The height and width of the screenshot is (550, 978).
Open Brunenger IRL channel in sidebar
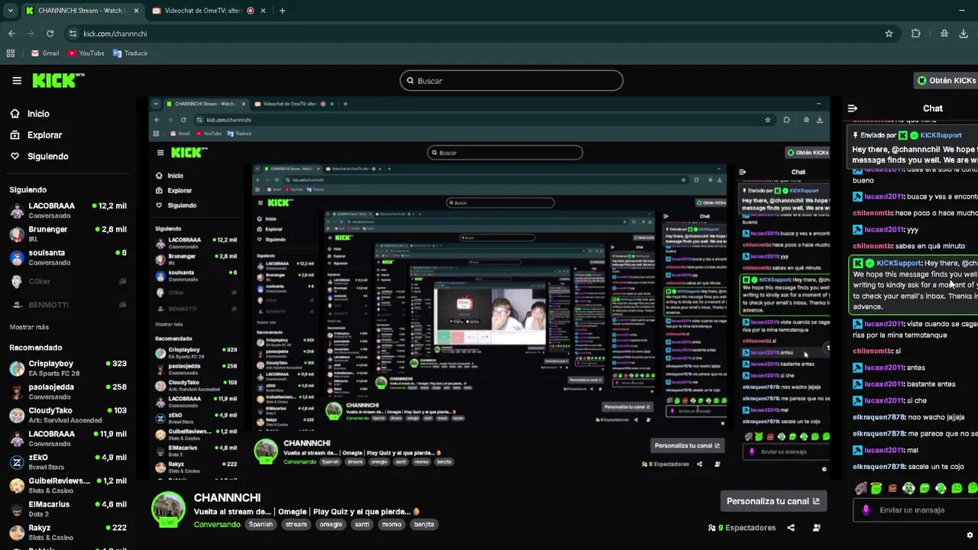68,234
